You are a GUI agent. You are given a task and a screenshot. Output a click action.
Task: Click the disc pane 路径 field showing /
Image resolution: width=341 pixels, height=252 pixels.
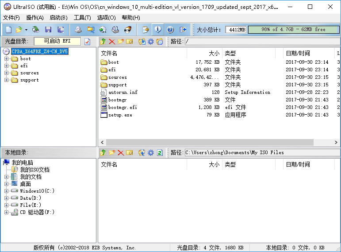point(263,41)
